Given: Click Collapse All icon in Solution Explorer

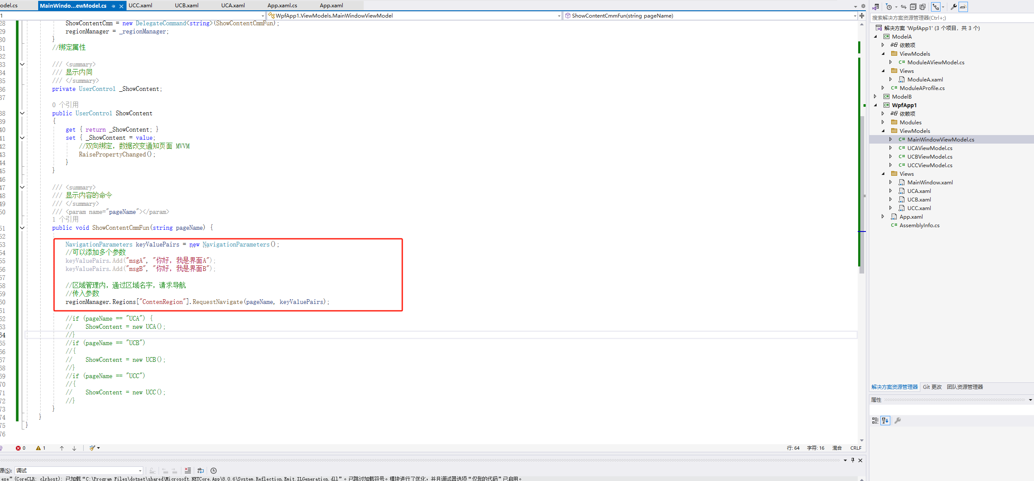Looking at the screenshot, I should coord(913,7).
